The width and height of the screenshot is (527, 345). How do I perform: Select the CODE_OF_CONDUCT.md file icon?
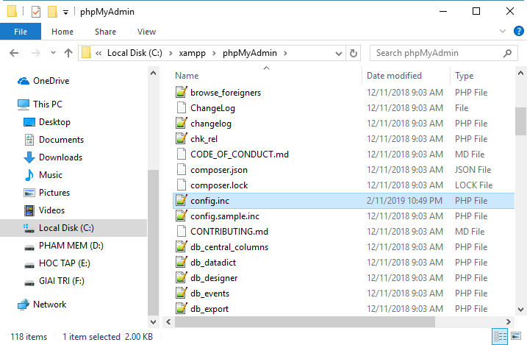(x=181, y=154)
